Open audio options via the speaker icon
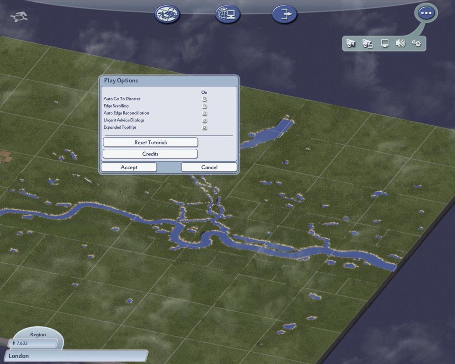 click(400, 44)
